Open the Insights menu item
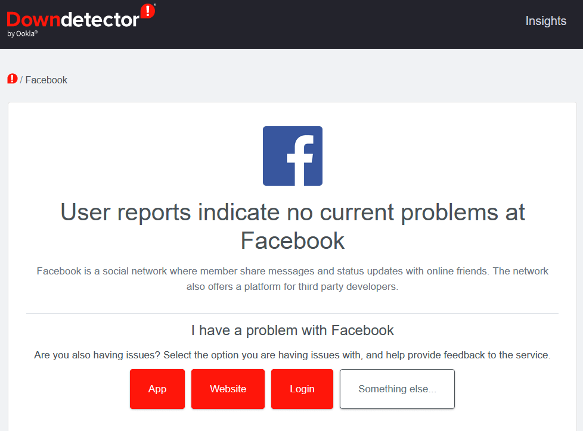The image size is (583, 431). 545,21
